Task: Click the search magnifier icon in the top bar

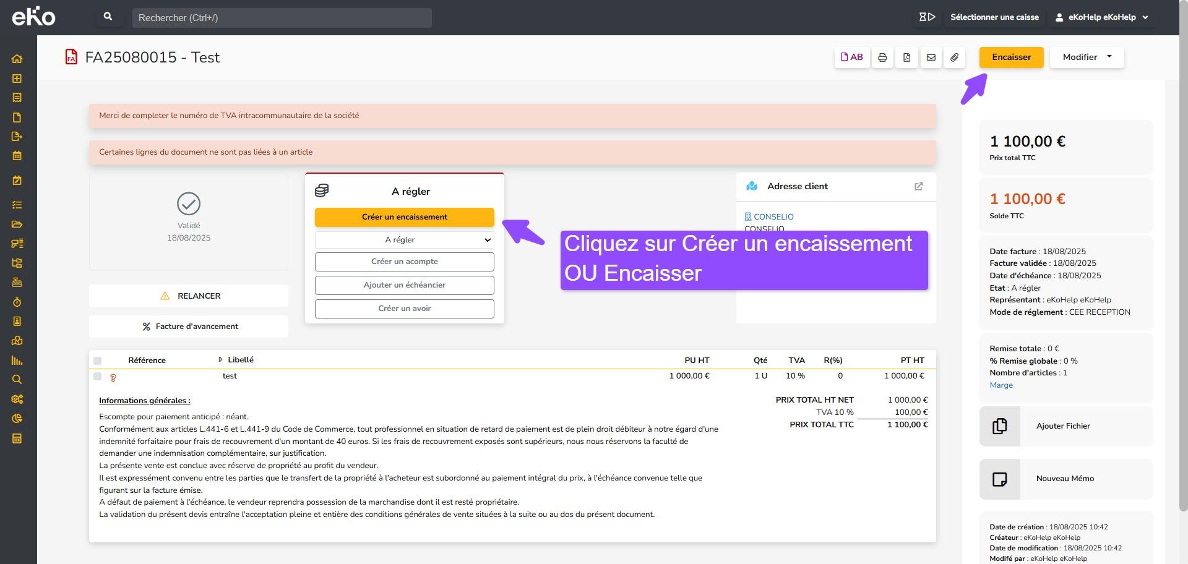Action: (x=108, y=17)
